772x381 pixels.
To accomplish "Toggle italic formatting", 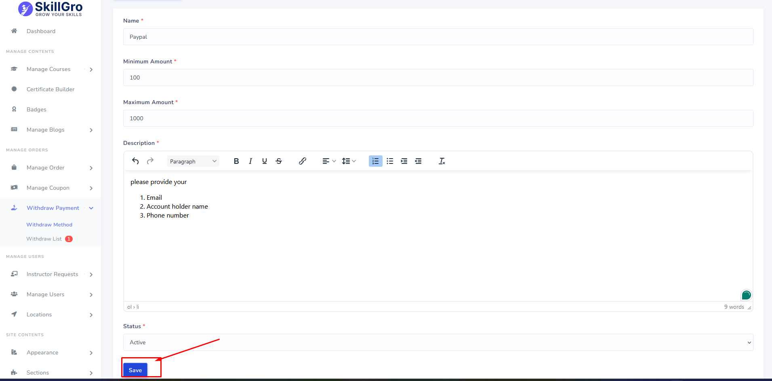I will tap(250, 161).
